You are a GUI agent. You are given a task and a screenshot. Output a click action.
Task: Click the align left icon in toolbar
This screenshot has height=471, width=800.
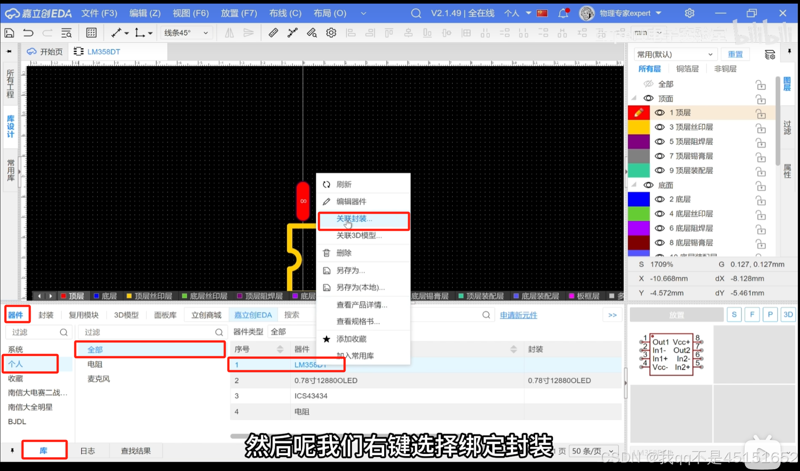point(350,33)
